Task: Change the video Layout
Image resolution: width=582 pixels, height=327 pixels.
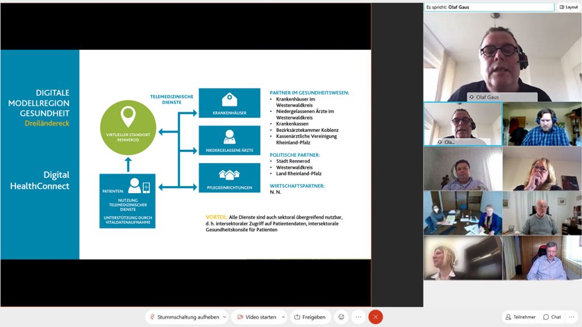Action: (x=568, y=7)
